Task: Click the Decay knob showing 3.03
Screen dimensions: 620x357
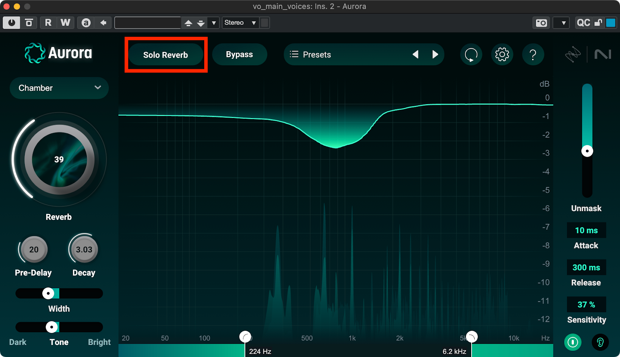Action: point(84,249)
